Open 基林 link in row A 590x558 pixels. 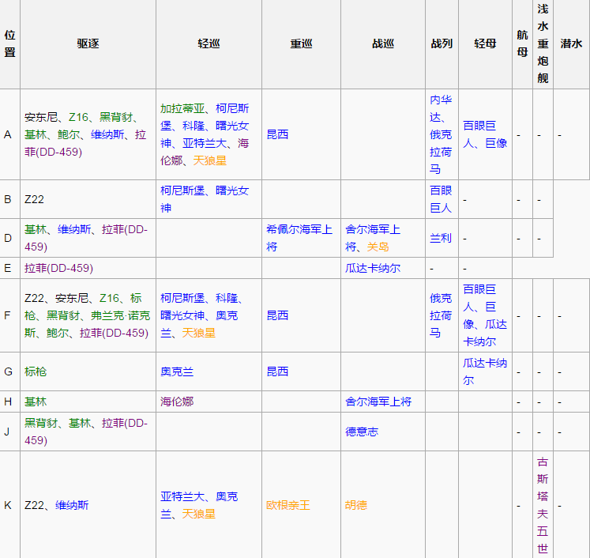click(x=36, y=134)
